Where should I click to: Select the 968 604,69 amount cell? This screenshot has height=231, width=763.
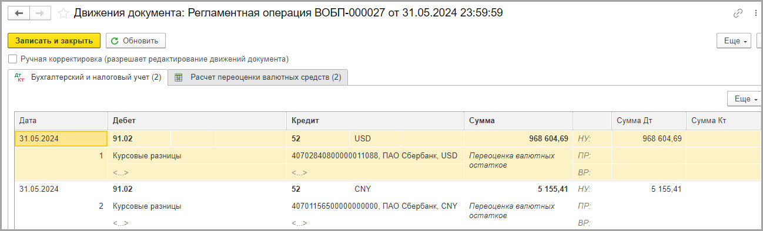pos(518,139)
